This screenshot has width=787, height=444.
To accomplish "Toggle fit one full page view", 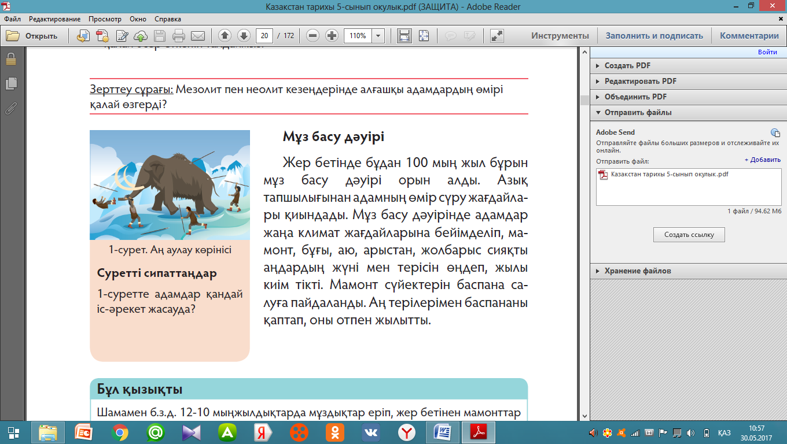I will click(x=424, y=36).
